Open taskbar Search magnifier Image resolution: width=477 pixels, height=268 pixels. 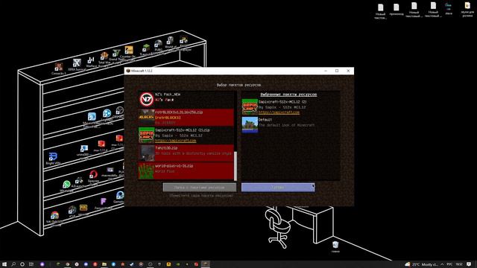coord(13,264)
